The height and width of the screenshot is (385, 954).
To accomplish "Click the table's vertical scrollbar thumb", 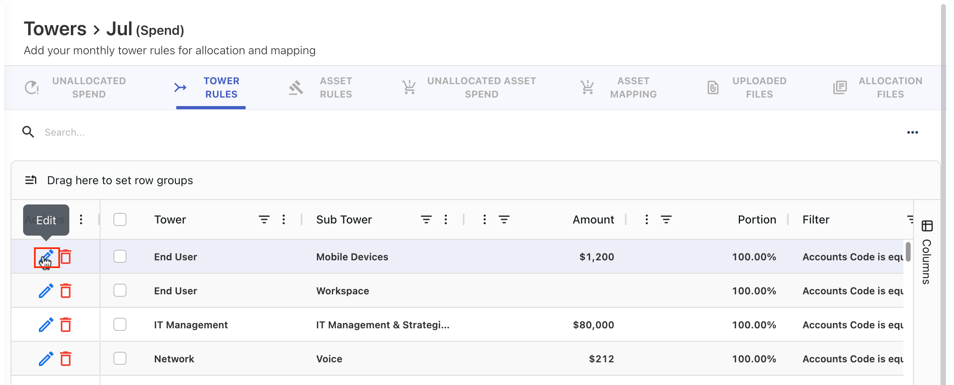I will coord(908,252).
